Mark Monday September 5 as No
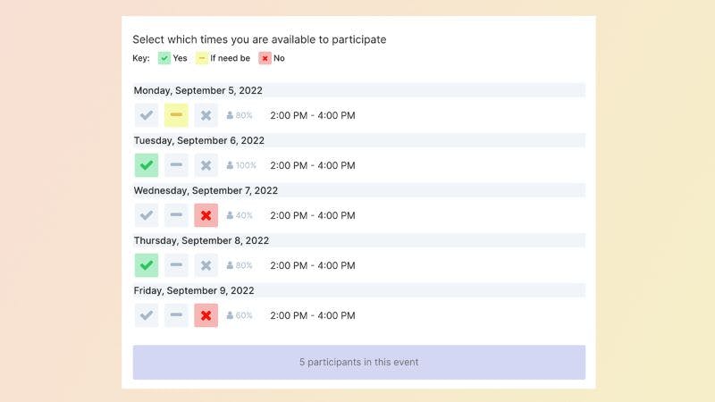The height and width of the screenshot is (402, 715). coord(206,115)
